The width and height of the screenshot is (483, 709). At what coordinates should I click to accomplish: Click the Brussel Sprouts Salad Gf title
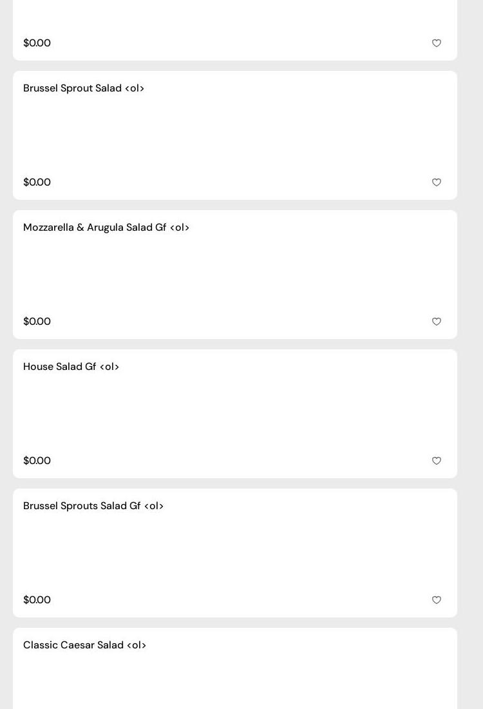pyautogui.click(x=93, y=506)
